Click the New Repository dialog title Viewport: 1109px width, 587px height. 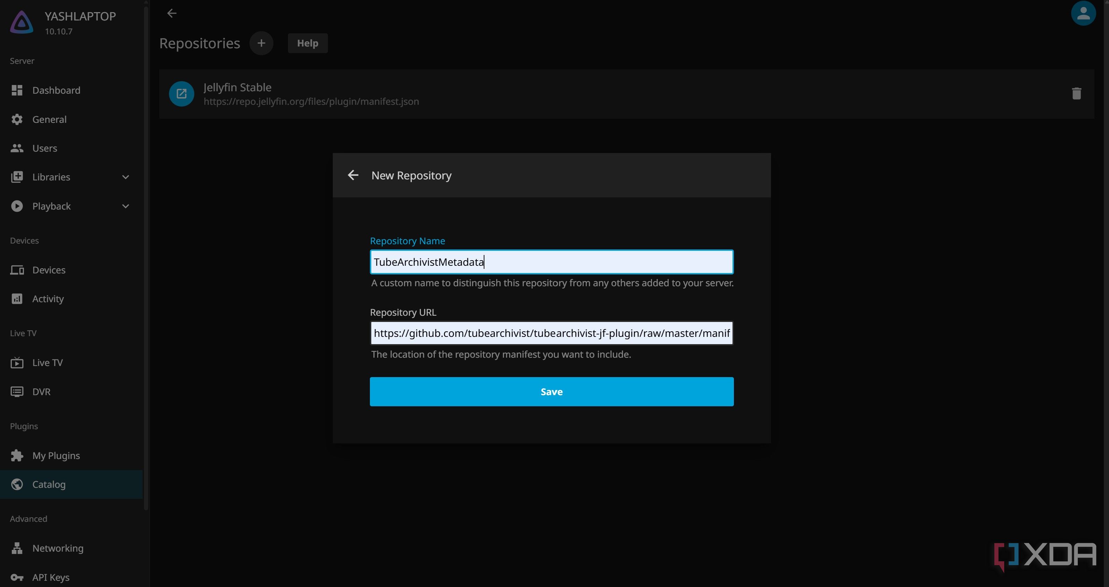point(411,176)
